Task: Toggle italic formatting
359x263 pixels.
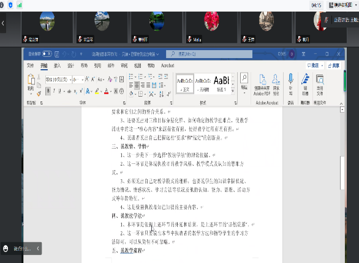Action: (54, 91)
